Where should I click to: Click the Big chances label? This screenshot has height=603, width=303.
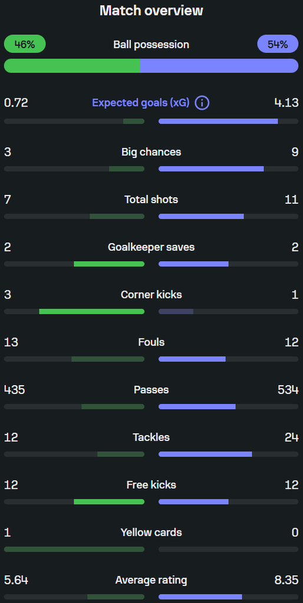[151, 152]
